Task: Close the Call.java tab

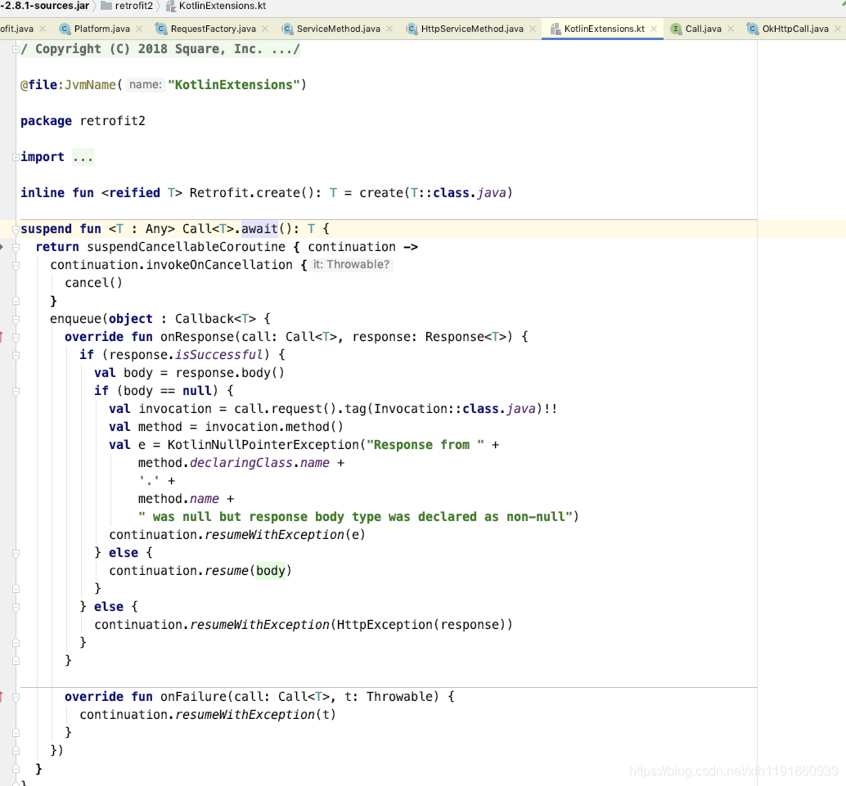Action: tap(731, 29)
